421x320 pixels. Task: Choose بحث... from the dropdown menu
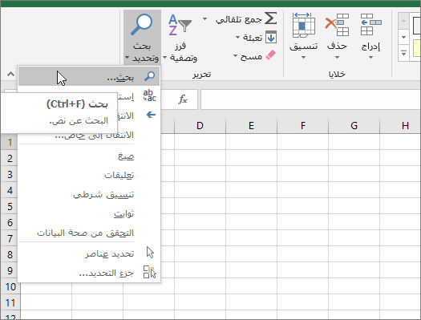89,76
